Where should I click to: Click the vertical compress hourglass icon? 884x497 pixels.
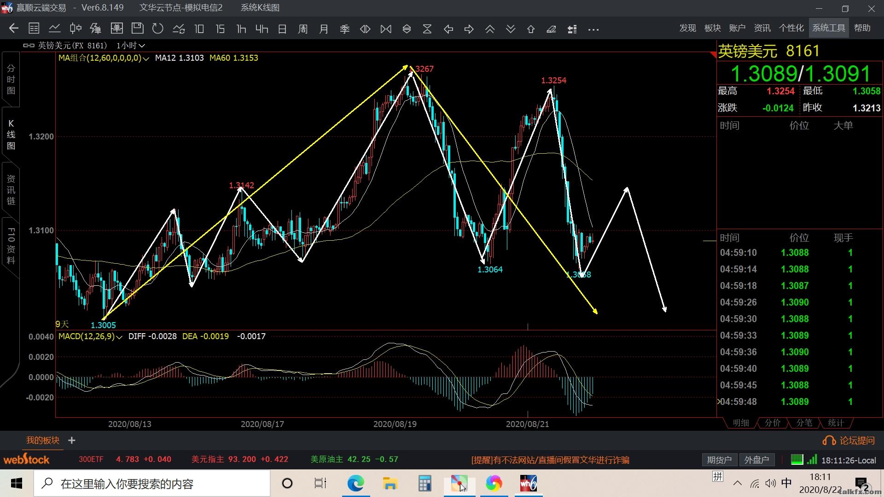pyautogui.click(x=427, y=29)
